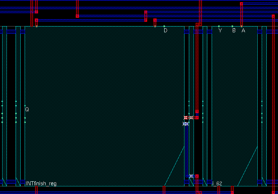
Task: Select the B pin label on i_62
Action: 234,30
